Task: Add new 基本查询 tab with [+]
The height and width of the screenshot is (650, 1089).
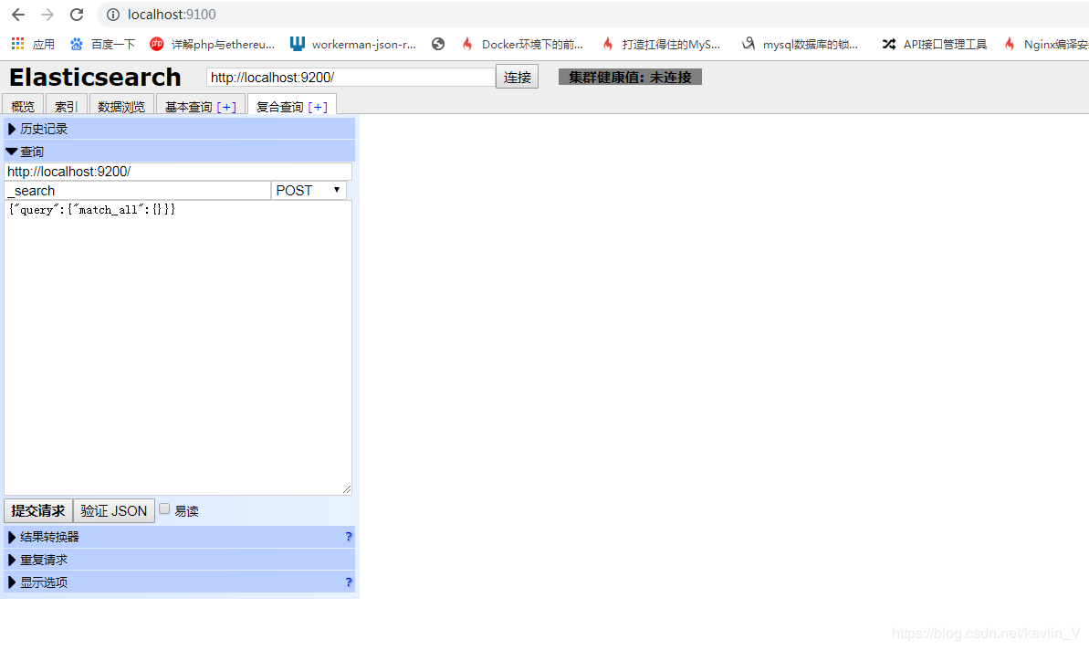Action: click(x=226, y=107)
